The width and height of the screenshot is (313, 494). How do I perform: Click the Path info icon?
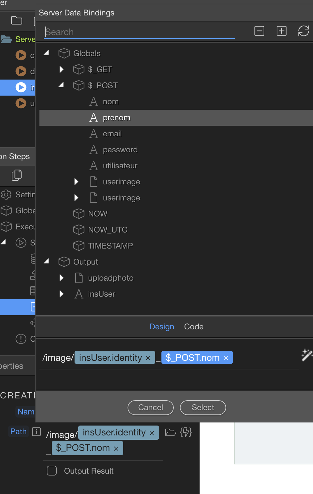click(x=36, y=432)
